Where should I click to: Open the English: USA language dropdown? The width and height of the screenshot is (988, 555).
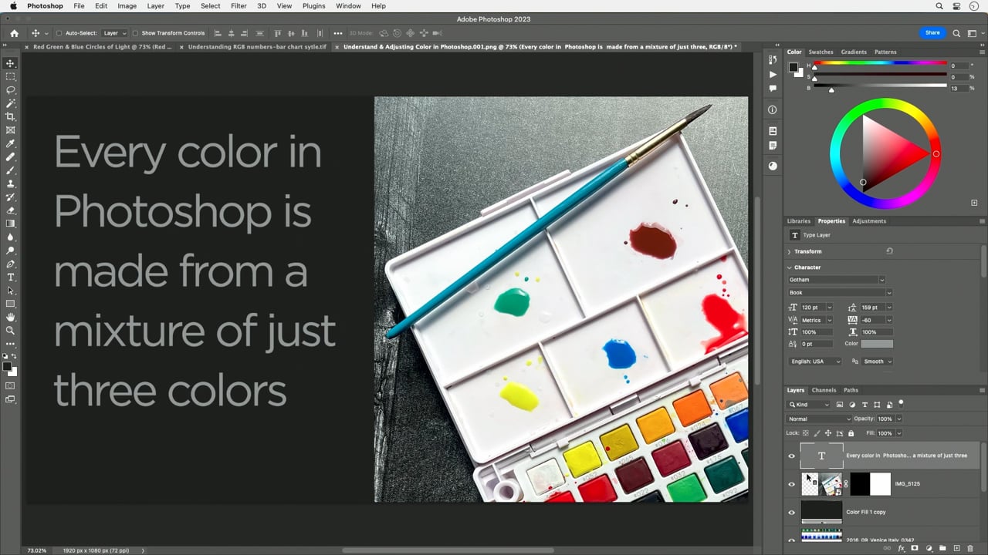click(x=817, y=362)
